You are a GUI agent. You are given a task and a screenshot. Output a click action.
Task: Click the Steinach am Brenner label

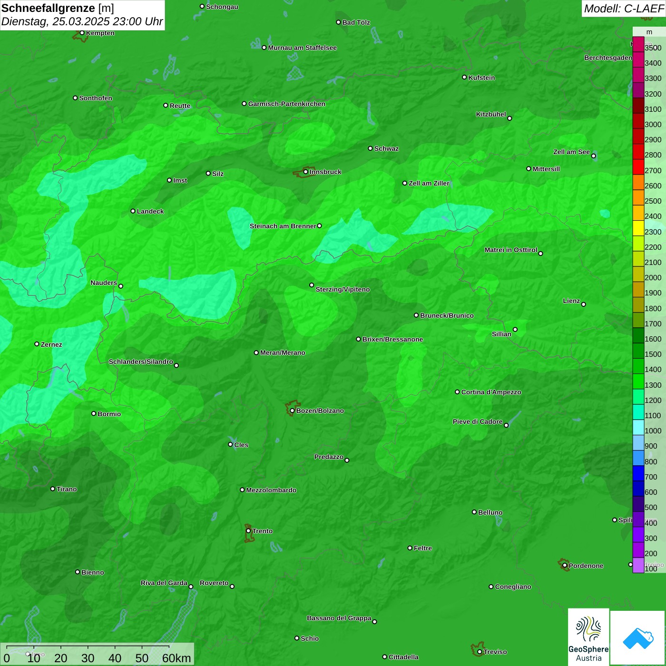pyautogui.click(x=283, y=226)
